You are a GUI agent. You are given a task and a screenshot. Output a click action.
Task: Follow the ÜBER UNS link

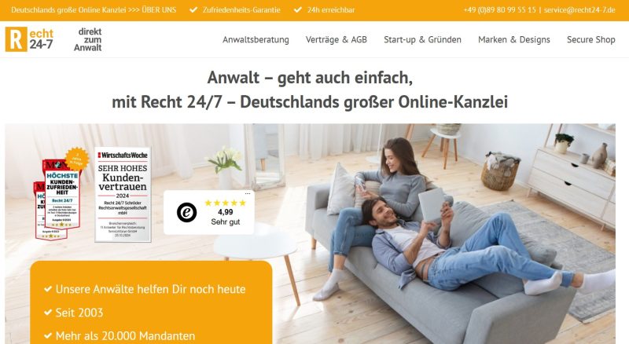(159, 9)
